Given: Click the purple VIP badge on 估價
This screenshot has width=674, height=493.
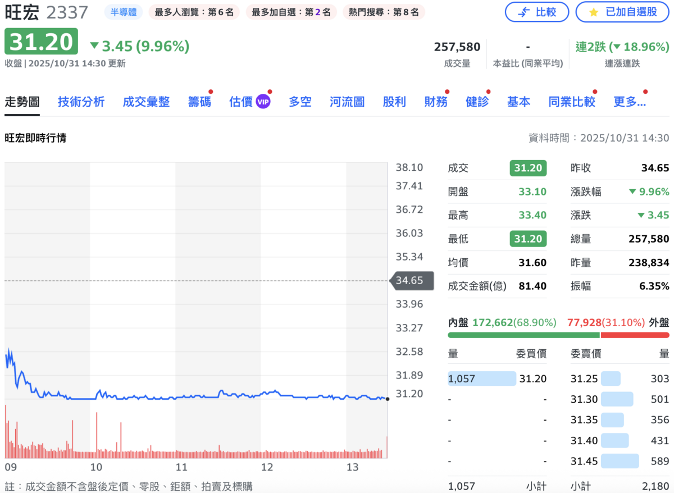Looking at the screenshot, I should 263,102.
